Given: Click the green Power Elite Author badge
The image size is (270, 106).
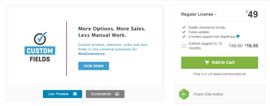Looking at the screenshot, I should [184, 94].
